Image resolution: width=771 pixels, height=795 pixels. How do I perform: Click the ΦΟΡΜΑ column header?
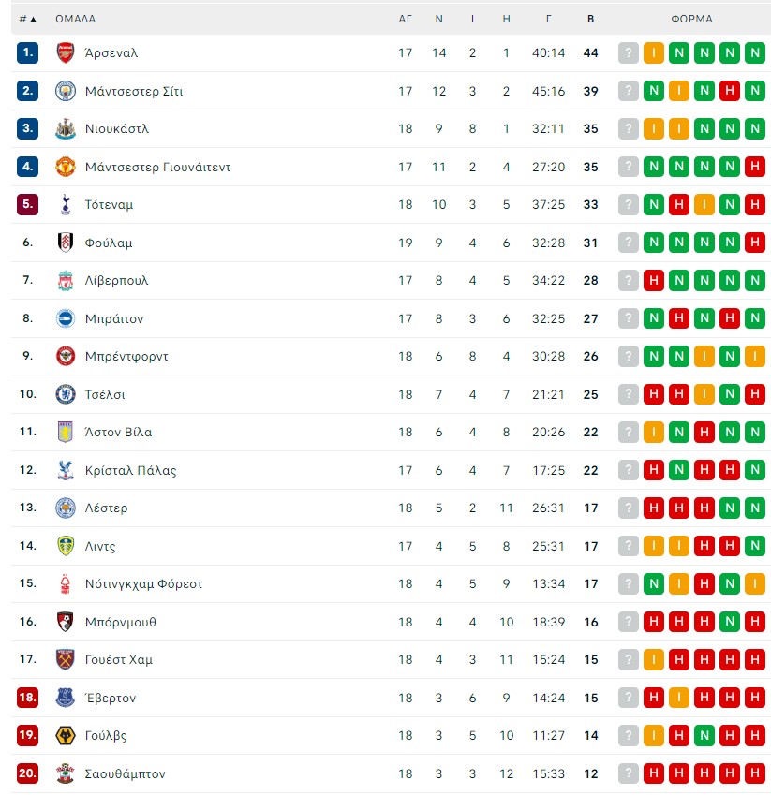pos(691,19)
